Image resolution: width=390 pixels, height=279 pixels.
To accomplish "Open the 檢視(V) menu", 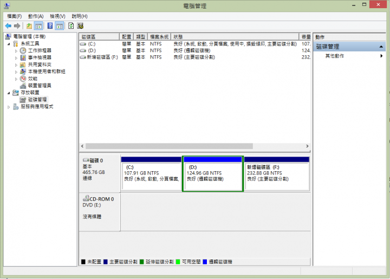I will [57, 16].
